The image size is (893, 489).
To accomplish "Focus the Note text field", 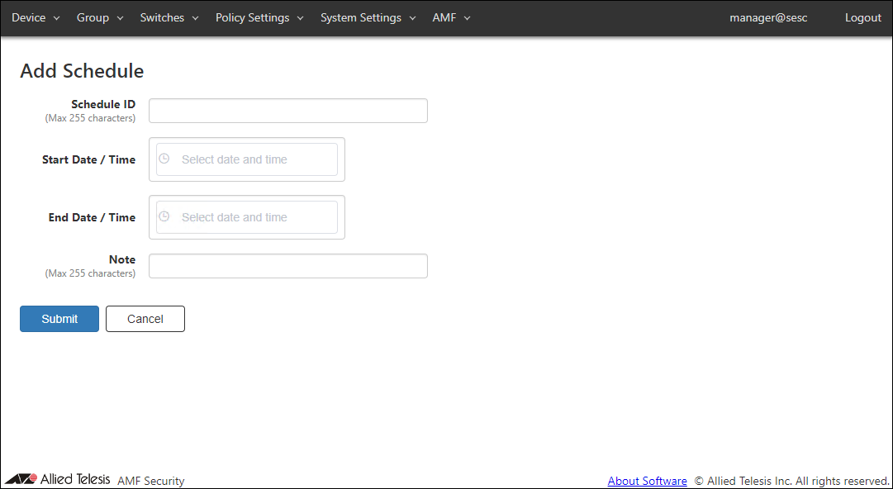I will pyautogui.click(x=287, y=266).
